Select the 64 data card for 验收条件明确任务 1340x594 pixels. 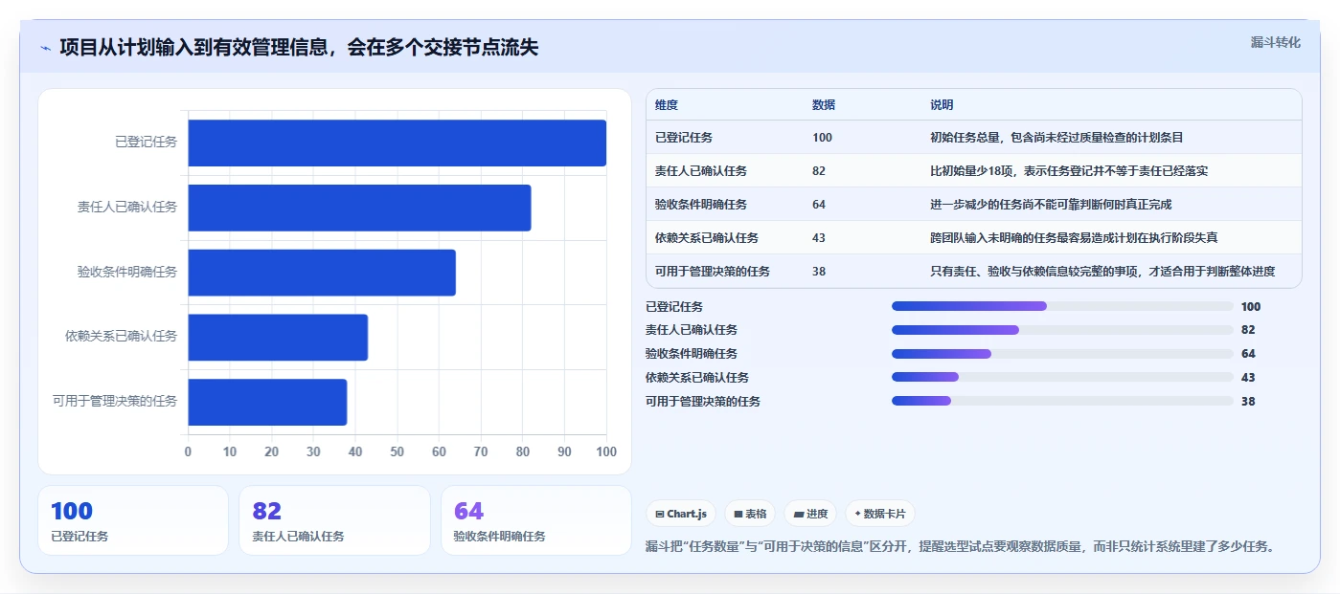point(536,520)
